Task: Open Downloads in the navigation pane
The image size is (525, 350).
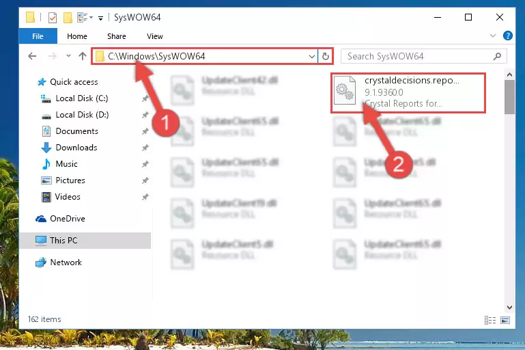Action: click(76, 148)
